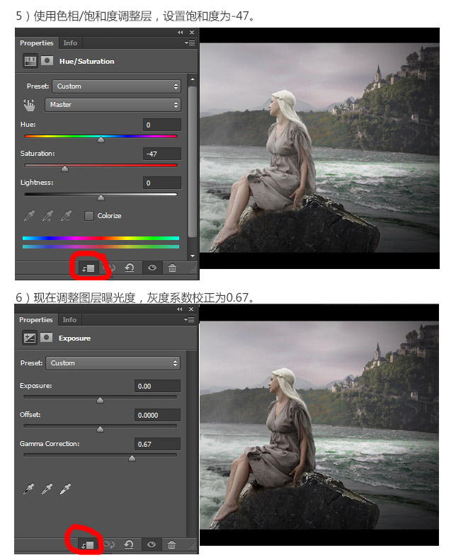This screenshot has width=473, height=560.
Task: Switch to Properties tab in Hue/Saturation panel
Action: pos(36,43)
